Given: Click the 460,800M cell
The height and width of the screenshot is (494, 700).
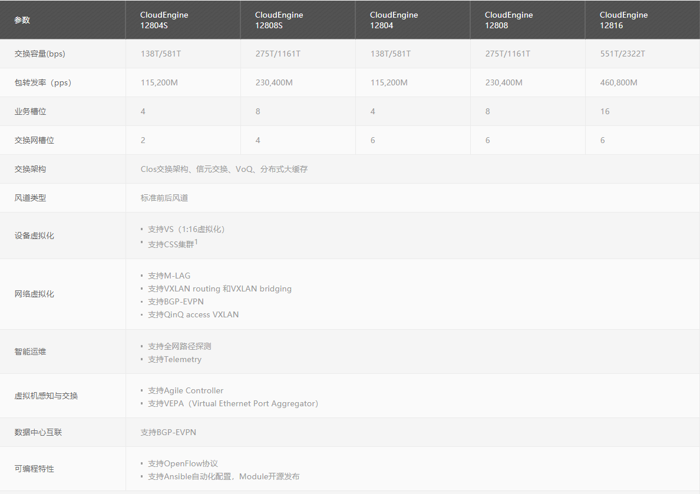Looking at the screenshot, I should click(619, 82).
